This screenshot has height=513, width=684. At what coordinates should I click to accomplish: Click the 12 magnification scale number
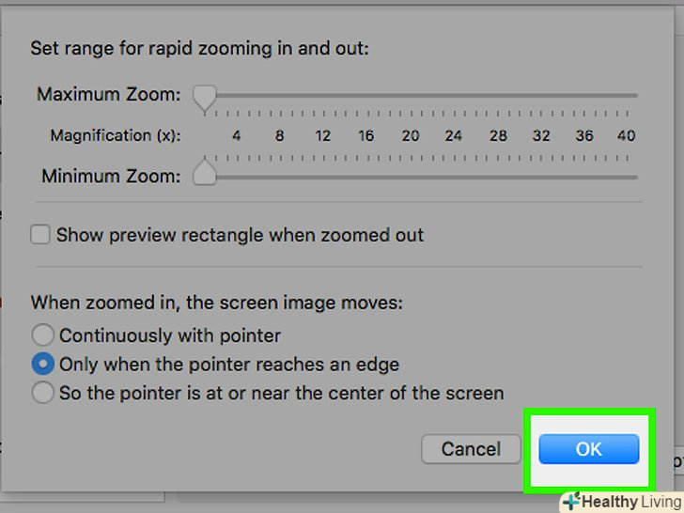pos(323,135)
